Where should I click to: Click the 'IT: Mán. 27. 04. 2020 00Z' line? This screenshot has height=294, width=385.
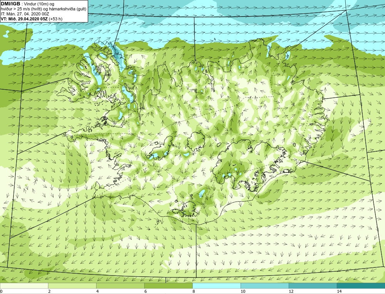point(25,14)
